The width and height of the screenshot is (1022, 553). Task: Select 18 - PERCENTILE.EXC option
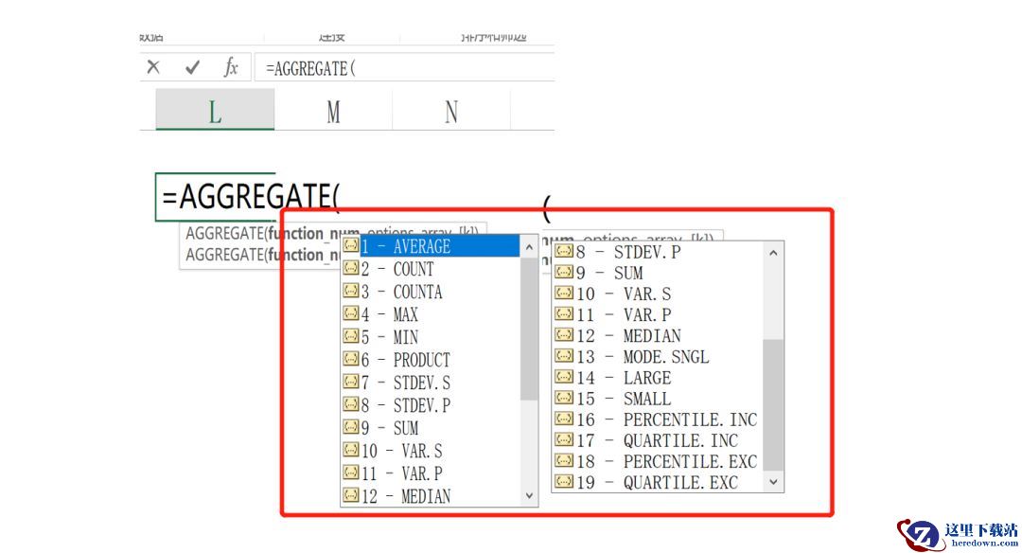[658, 461]
